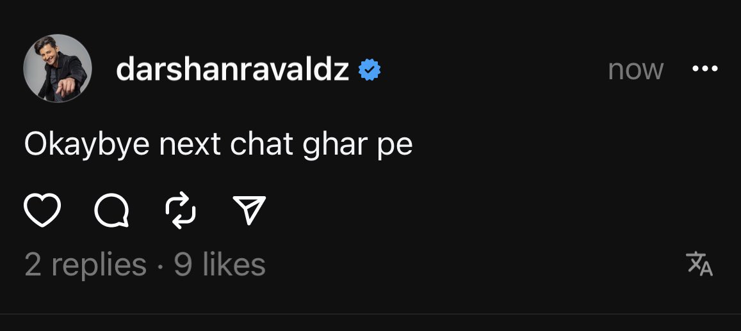The image size is (741, 331).
Task: Open the three-dot more options menu
Action: (x=704, y=69)
